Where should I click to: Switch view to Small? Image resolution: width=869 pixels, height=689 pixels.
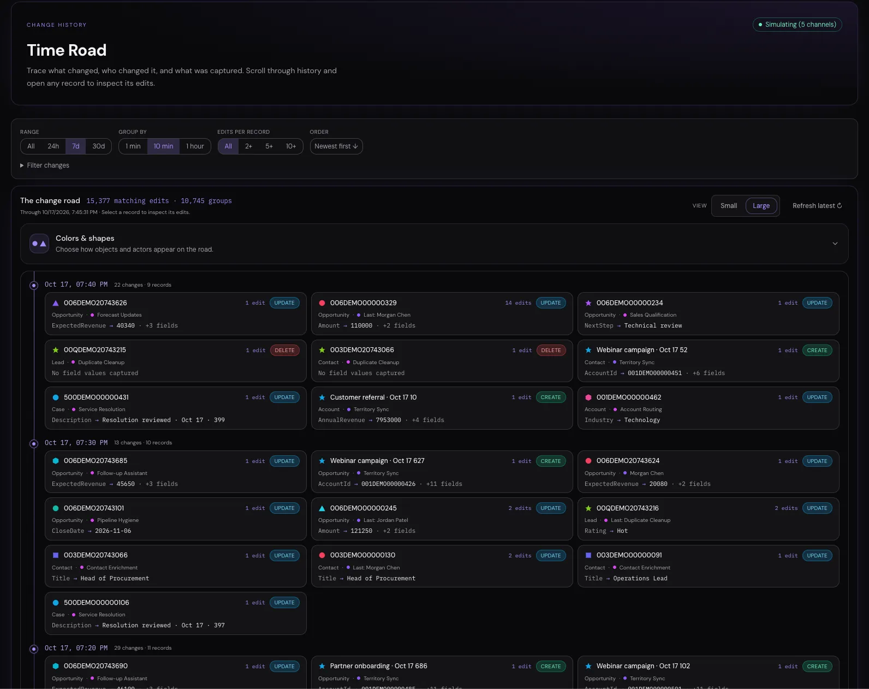(x=729, y=206)
